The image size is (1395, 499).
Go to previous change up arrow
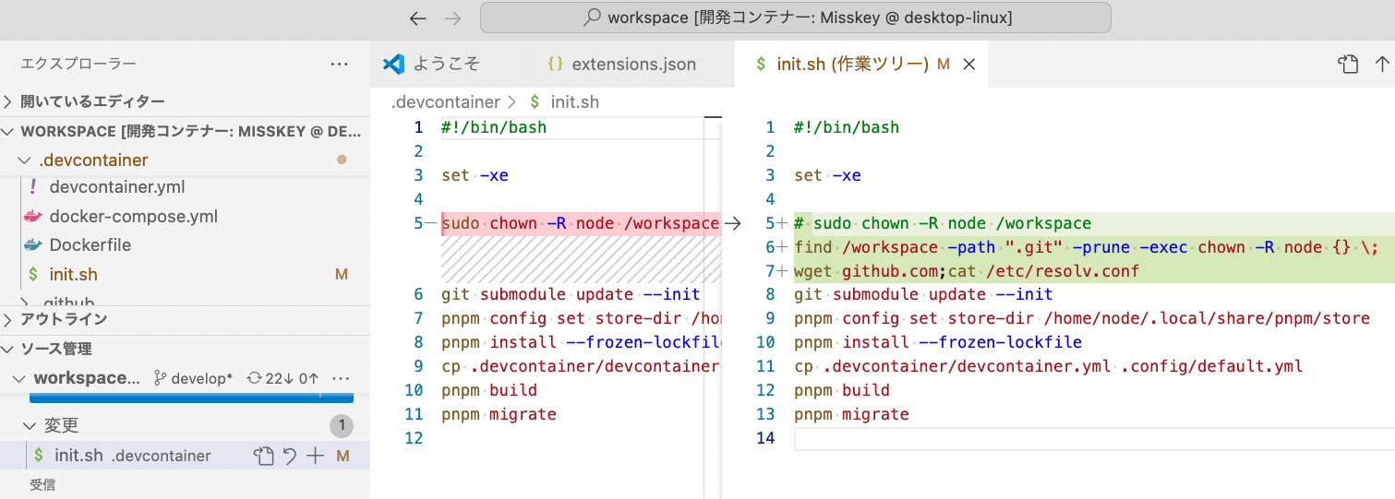click(x=1382, y=65)
